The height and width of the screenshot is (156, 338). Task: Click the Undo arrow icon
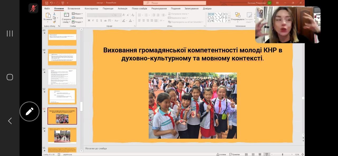tap(51, 3)
